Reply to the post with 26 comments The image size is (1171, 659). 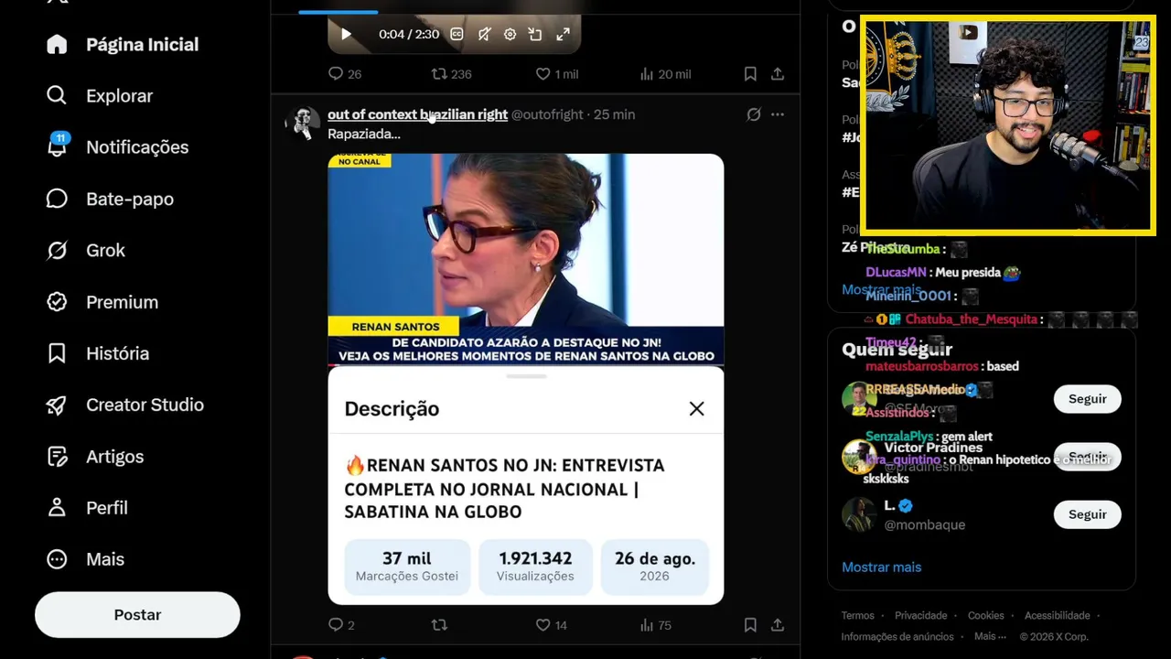(345, 74)
